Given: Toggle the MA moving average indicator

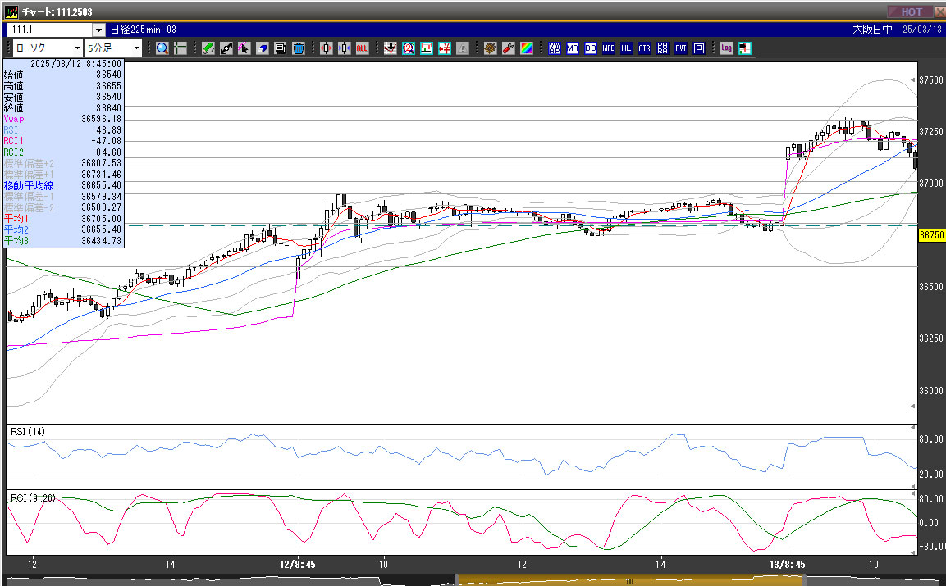Looking at the screenshot, I should (x=573, y=48).
